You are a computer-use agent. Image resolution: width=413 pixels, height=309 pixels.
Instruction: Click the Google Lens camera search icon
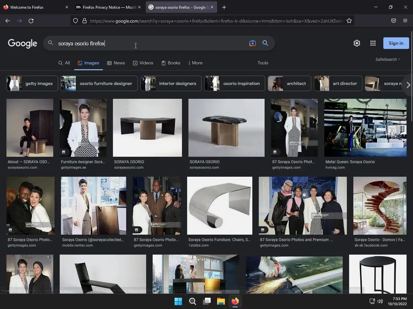[x=252, y=43]
